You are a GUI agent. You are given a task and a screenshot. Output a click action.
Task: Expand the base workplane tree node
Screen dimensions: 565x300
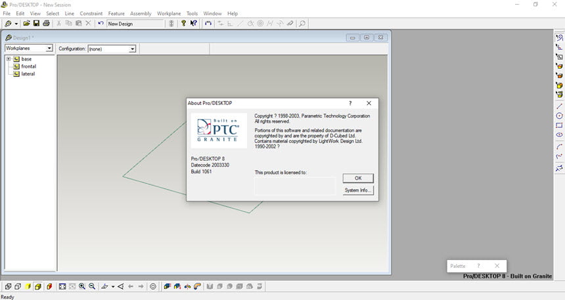pos(9,58)
